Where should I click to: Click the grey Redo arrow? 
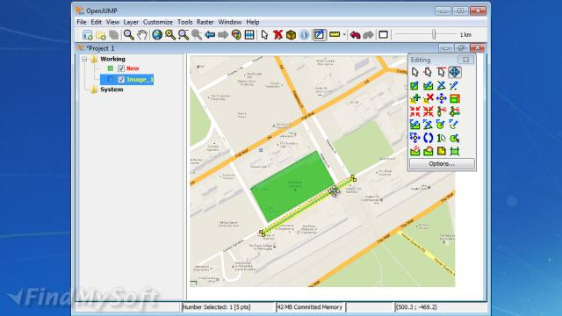point(368,35)
